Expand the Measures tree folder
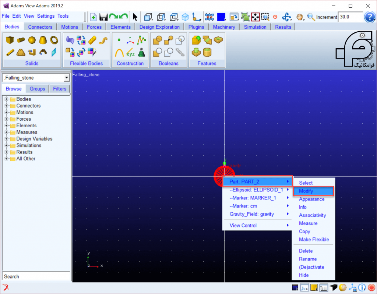This screenshot has width=377, height=294. pyautogui.click(x=7, y=132)
